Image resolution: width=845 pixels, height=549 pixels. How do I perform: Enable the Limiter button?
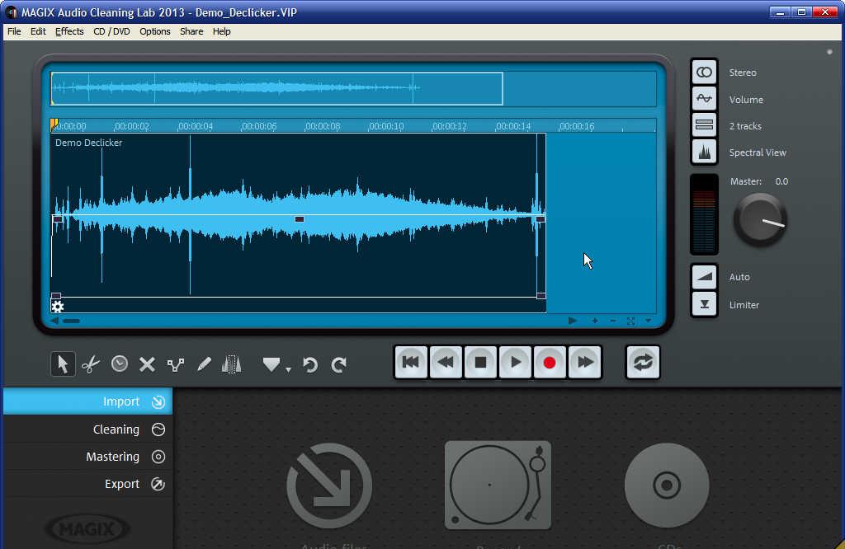tap(705, 304)
